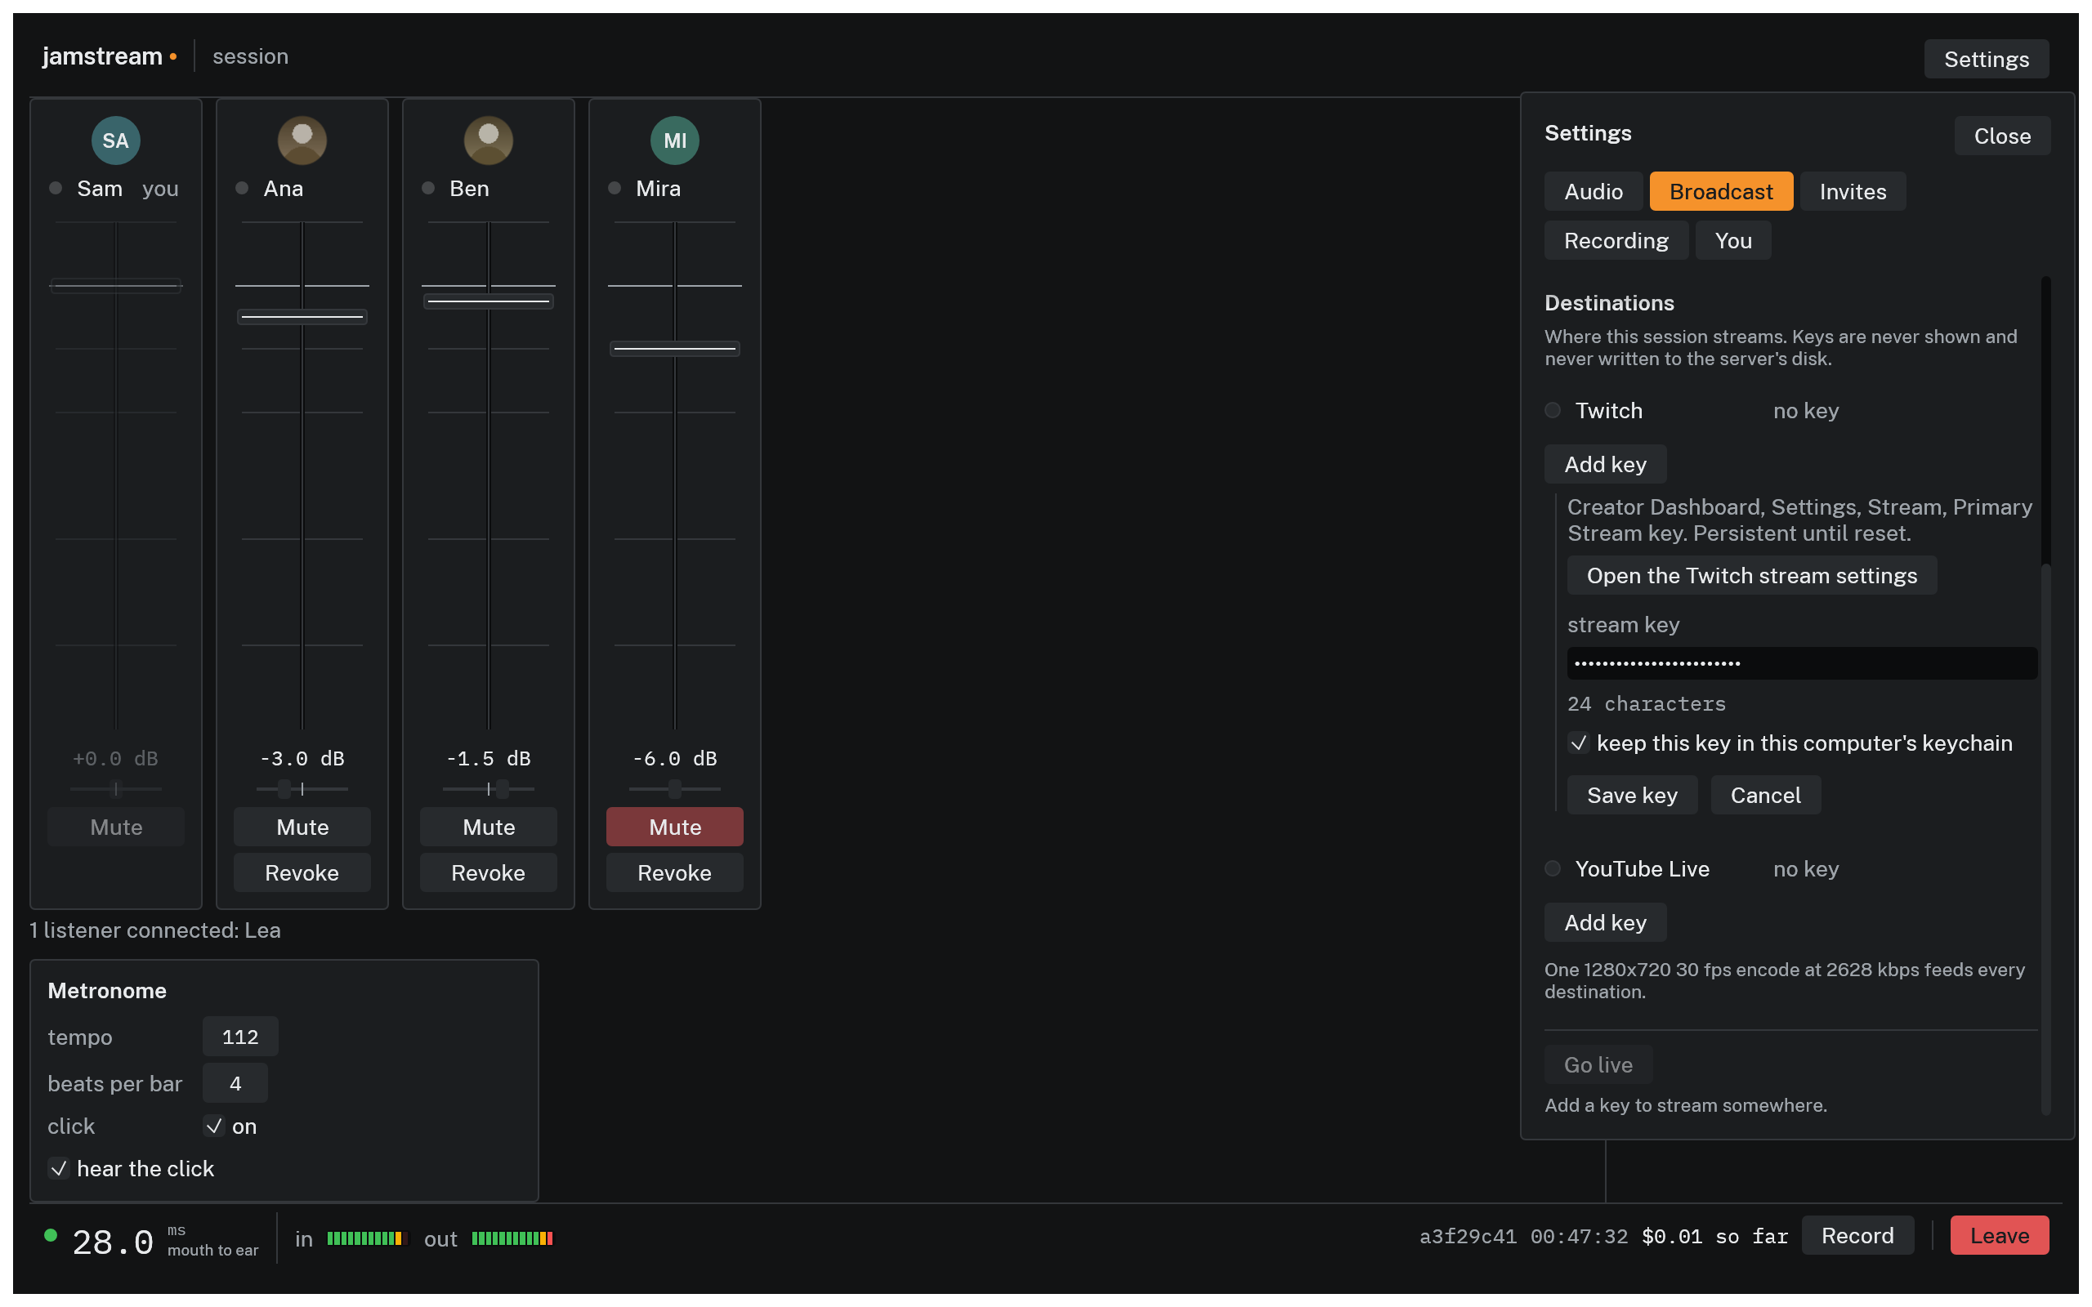
Task: Open the Recording settings tab
Action: 1616,240
